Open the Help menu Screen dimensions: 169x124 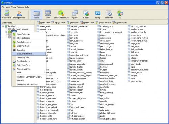point(27,7)
